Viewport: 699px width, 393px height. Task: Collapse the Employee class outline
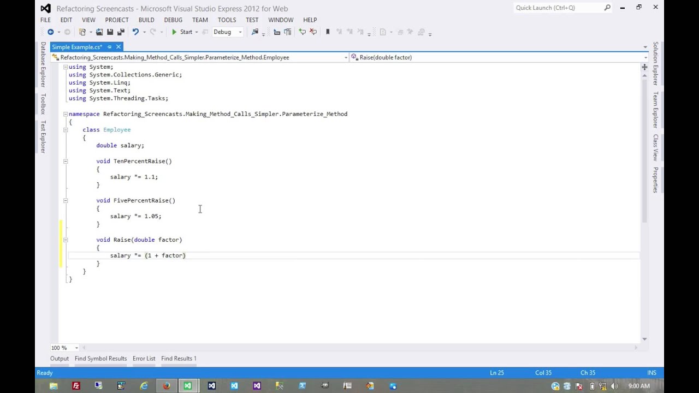[x=65, y=130]
